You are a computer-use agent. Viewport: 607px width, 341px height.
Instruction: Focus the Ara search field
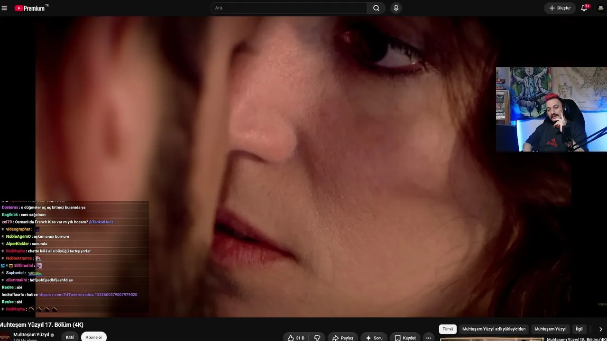coord(289,8)
